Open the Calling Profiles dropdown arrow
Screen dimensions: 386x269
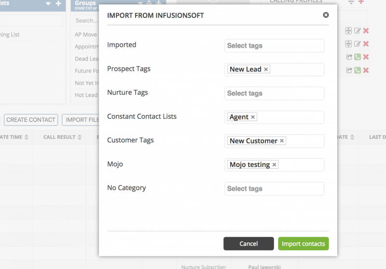pos(351,2)
